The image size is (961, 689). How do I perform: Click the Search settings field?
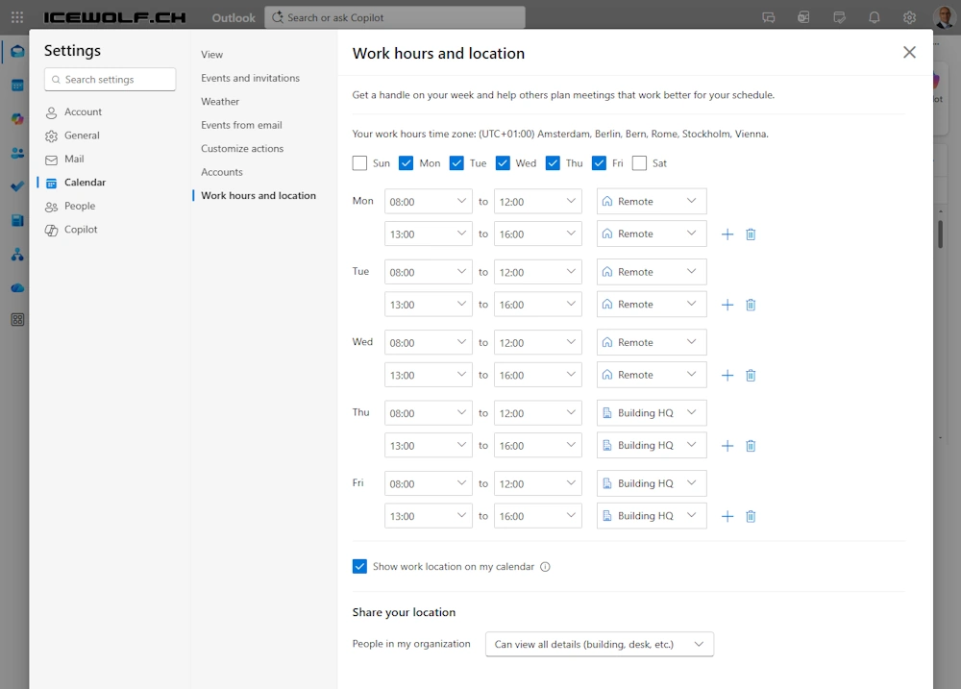(111, 80)
